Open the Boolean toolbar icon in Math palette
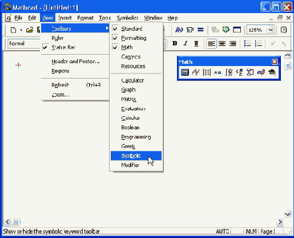 (x=239, y=72)
